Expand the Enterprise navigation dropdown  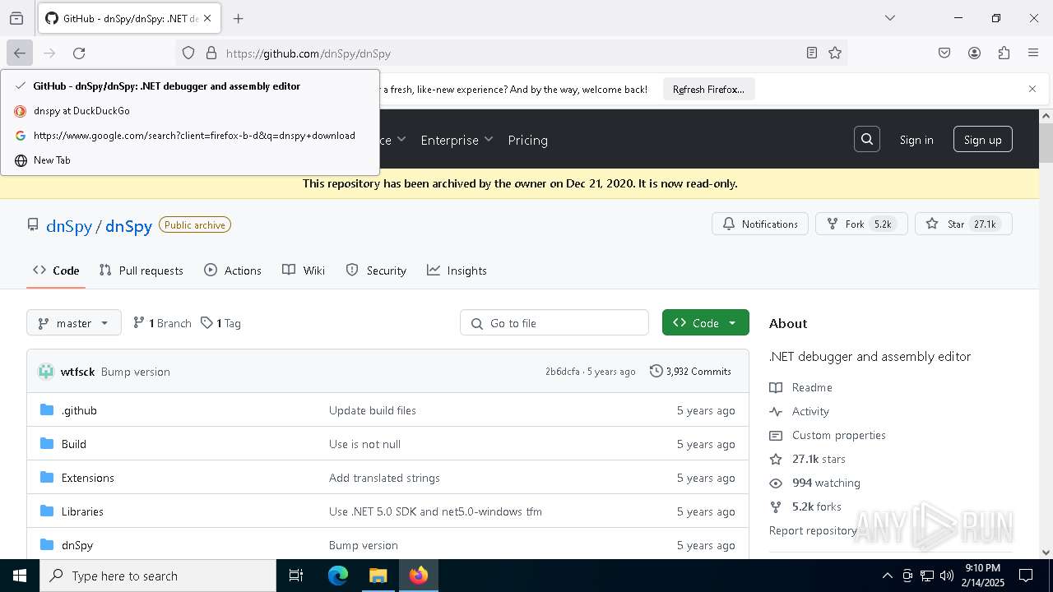457,140
